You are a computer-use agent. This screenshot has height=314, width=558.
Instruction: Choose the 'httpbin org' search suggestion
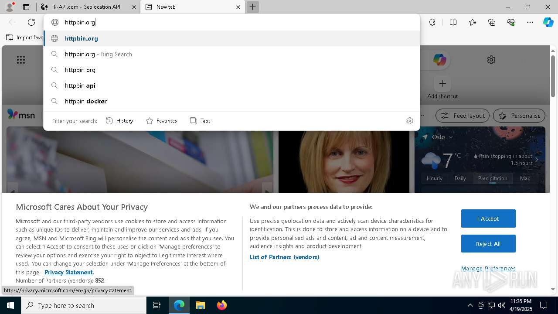pyautogui.click(x=231, y=70)
